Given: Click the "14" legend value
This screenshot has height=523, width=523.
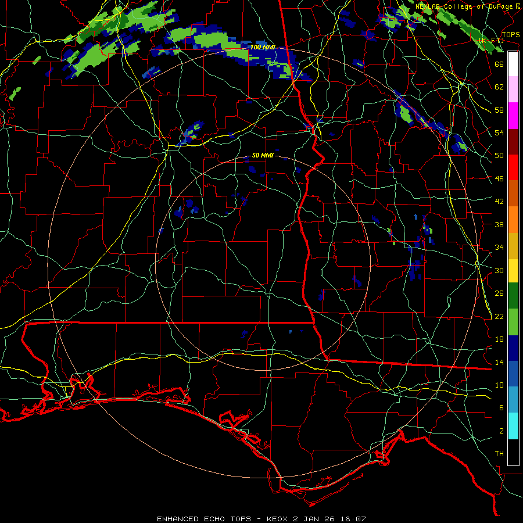Looking at the screenshot, I should tap(499, 362).
